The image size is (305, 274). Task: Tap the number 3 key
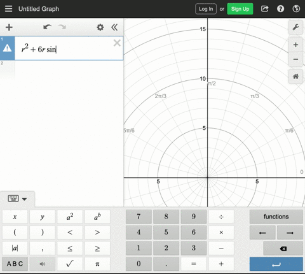coord(194,248)
